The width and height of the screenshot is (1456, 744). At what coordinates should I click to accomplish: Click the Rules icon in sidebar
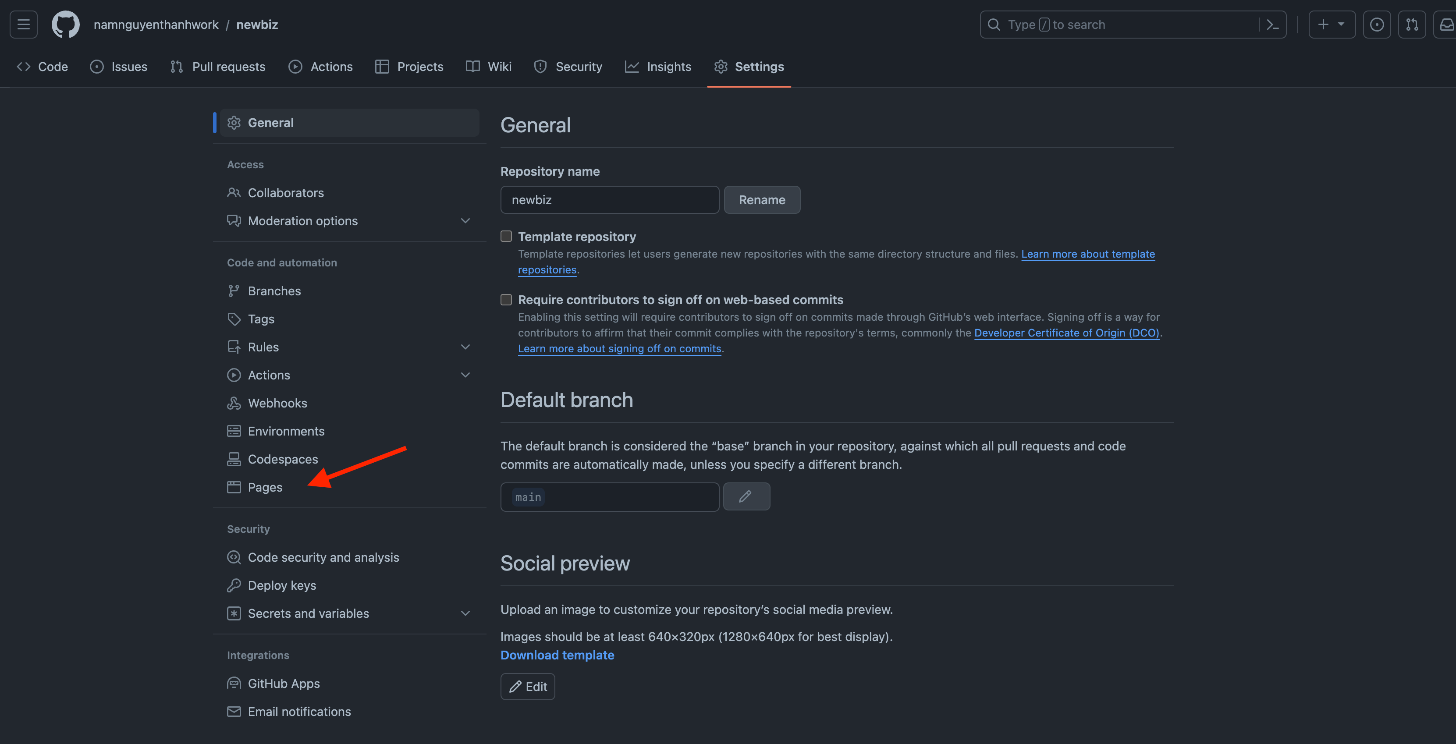tap(234, 347)
